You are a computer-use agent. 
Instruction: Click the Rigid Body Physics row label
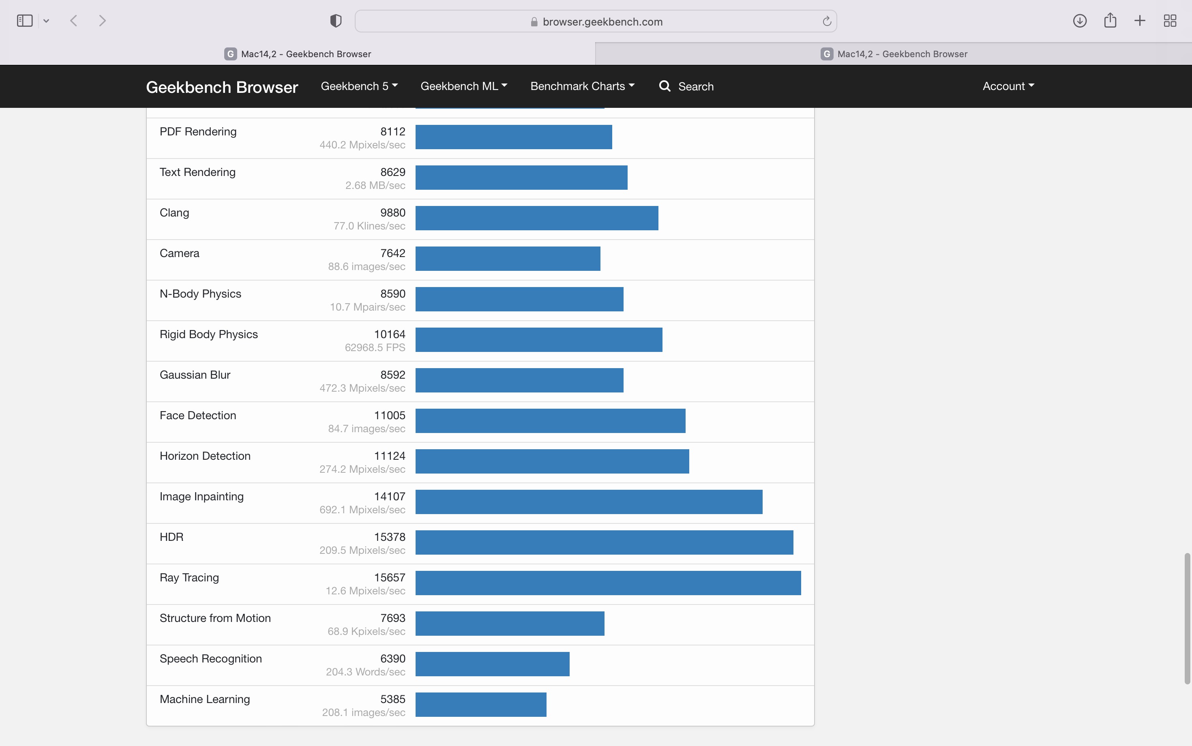pos(209,334)
